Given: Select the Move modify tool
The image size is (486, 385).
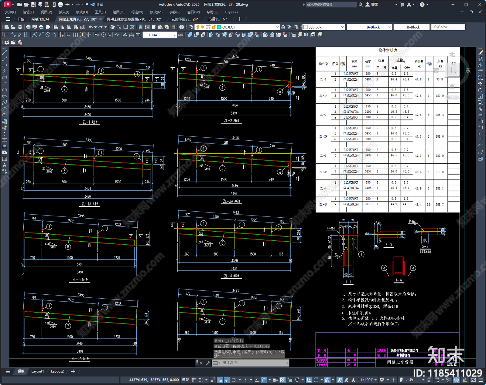Looking at the screenshot, I should click(x=480, y=84).
